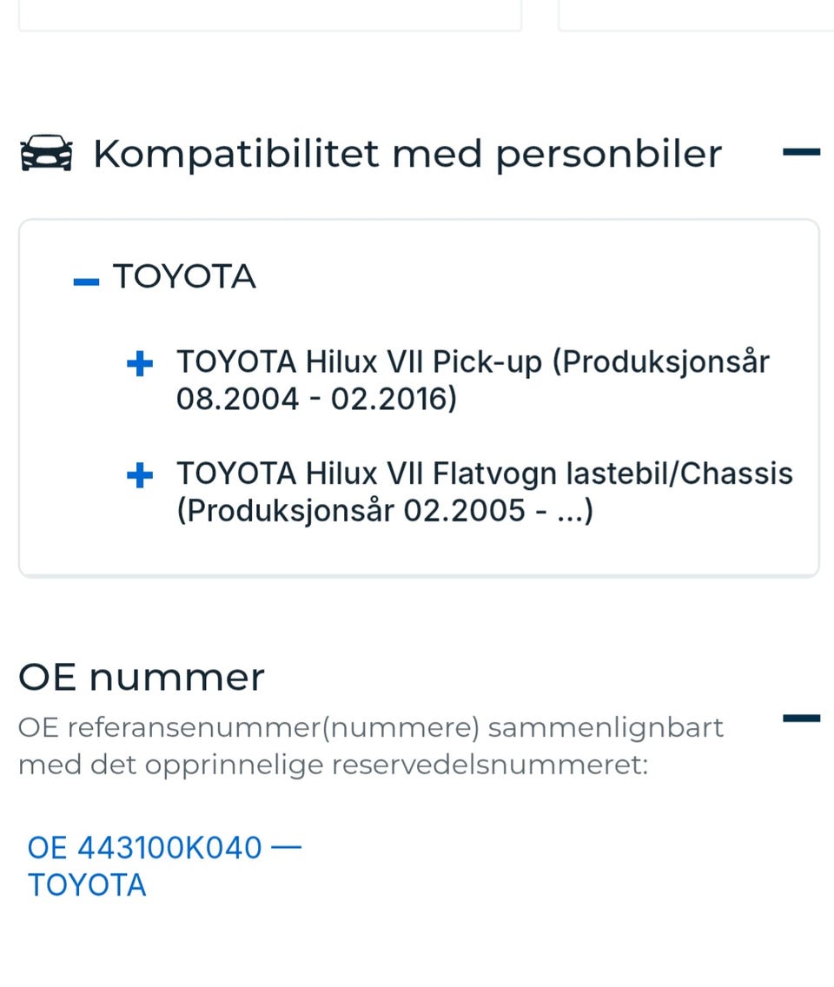
Task: Select the TOYOTA brand label in the list
Action: click(x=184, y=276)
